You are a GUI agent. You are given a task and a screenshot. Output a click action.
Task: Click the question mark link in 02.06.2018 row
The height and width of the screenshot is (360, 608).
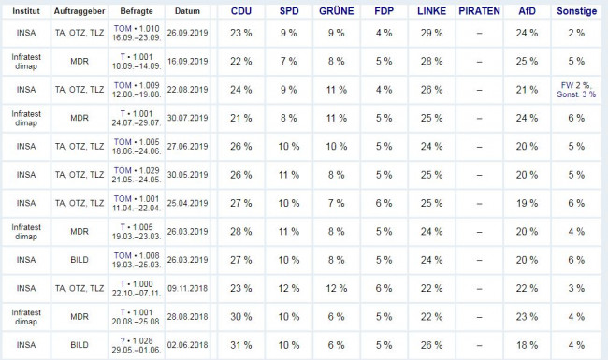pos(123,340)
